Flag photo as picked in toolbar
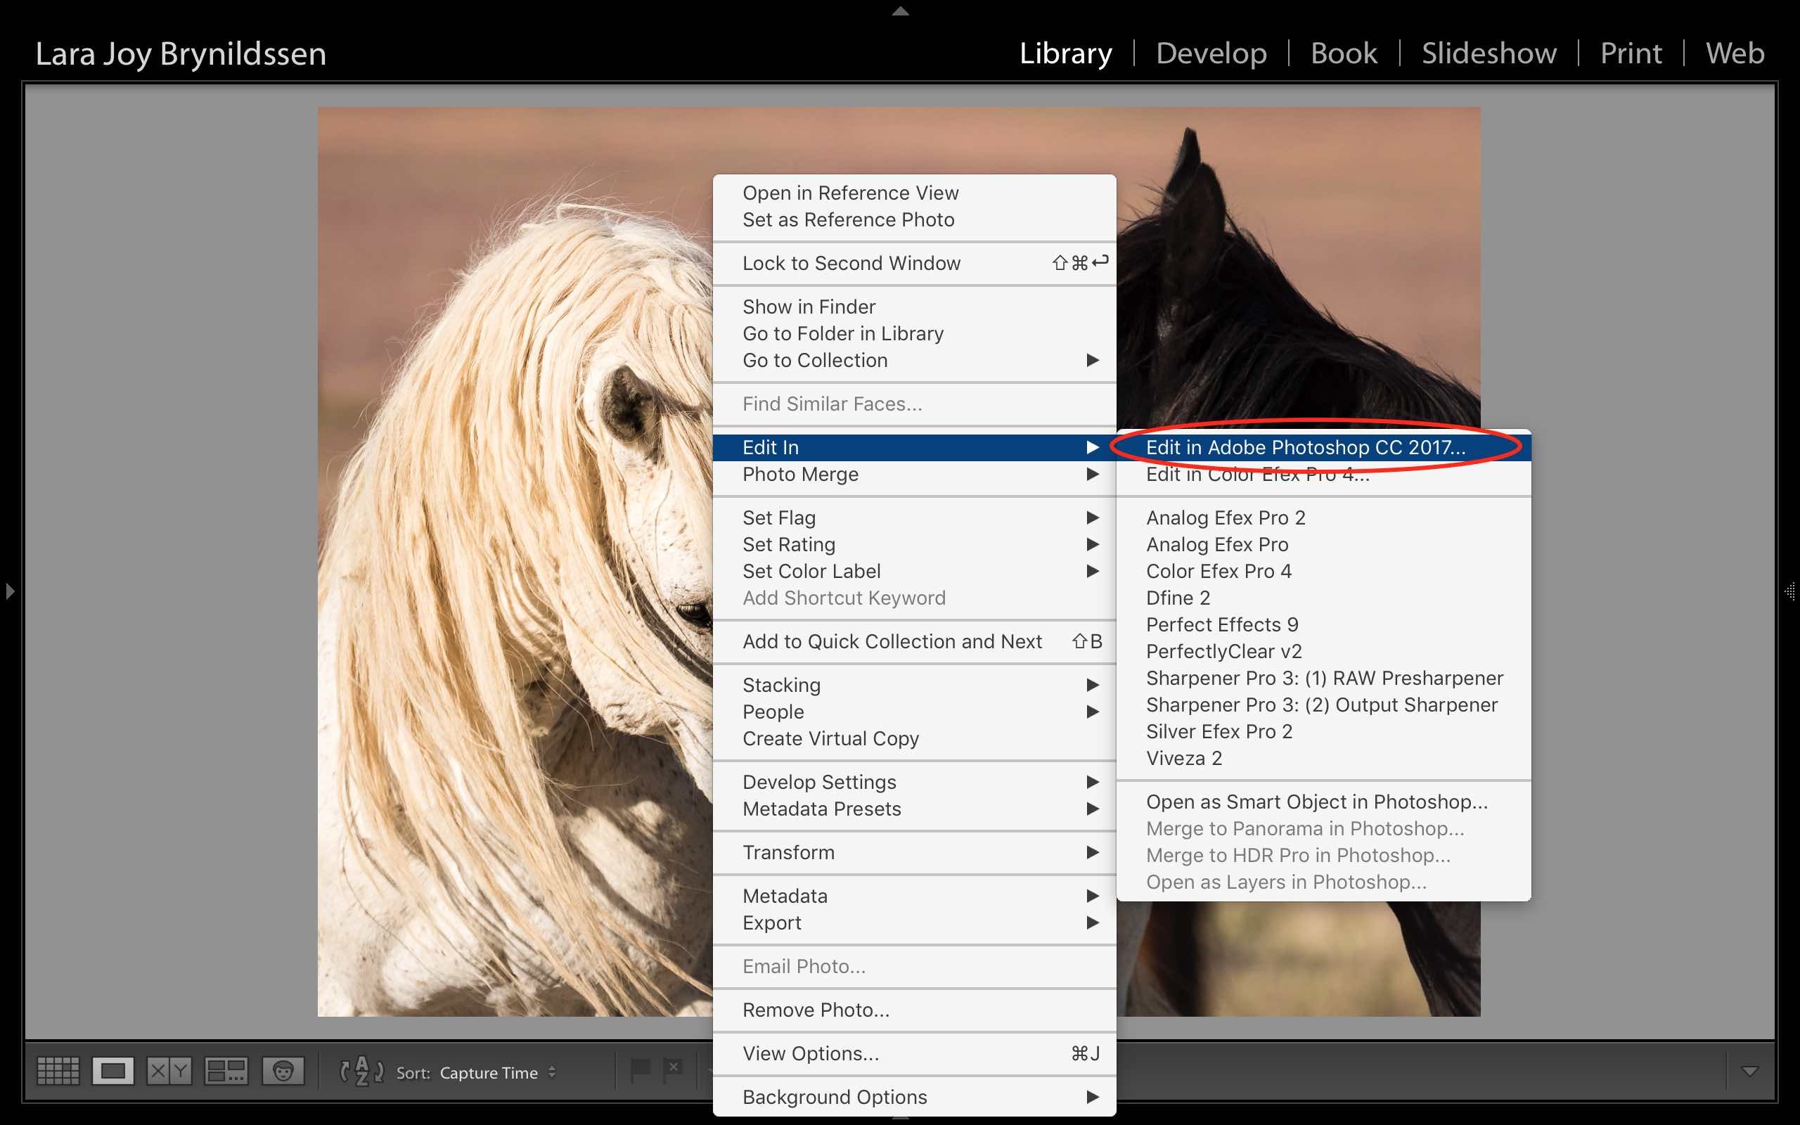Image resolution: width=1800 pixels, height=1125 pixels. pyautogui.click(x=640, y=1070)
